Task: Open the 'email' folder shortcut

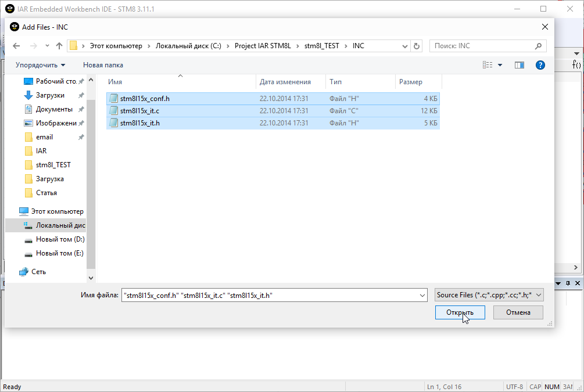Action: pos(44,138)
